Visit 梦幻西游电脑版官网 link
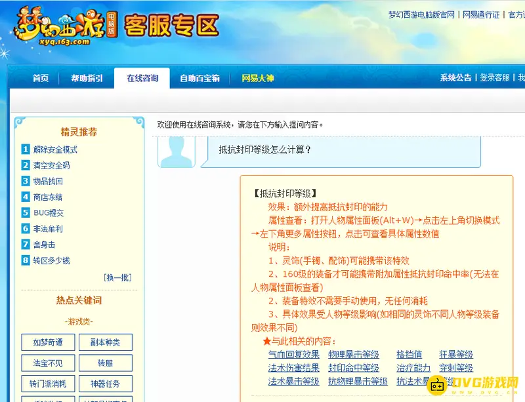 tap(421, 14)
